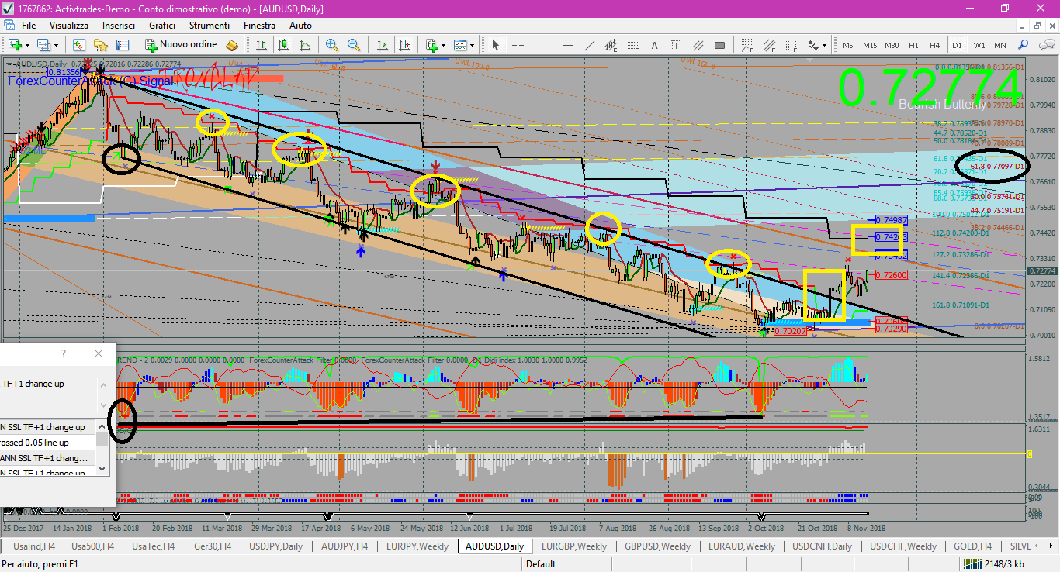Open the Inserisci menu
This screenshot has width=1060, height=572.
(119, 26)
